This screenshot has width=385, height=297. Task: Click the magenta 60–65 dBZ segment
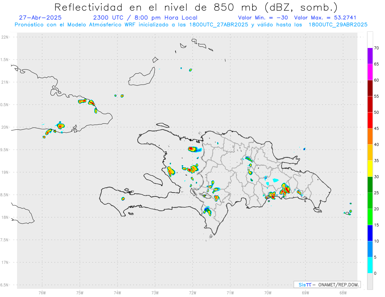click(370, 72)
